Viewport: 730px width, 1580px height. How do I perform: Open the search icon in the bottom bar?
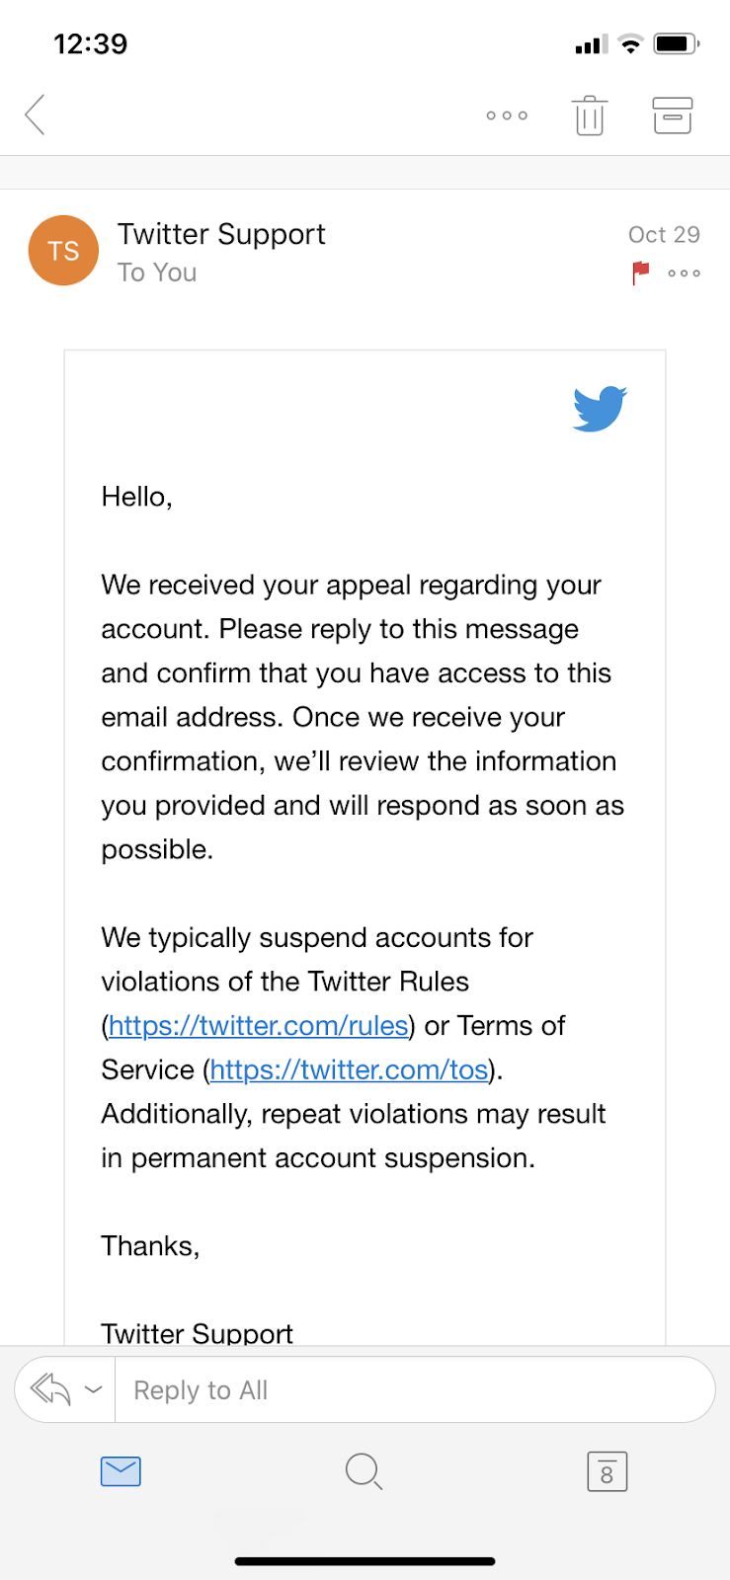coord(364,1471)
